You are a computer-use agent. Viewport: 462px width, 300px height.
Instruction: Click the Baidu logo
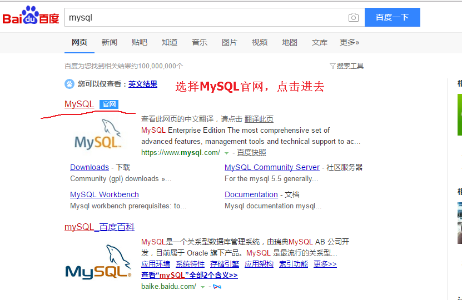31,16
